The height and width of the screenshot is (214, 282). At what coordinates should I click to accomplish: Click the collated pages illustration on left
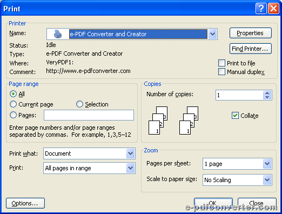coord(158,121)
